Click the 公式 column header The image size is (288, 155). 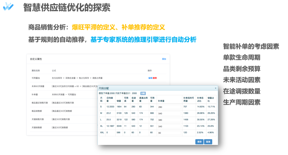click(x=54, y=71)
